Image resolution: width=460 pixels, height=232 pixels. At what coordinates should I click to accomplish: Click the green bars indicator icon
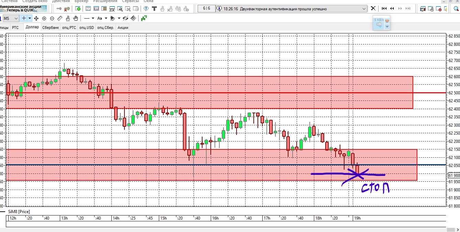coord(144,18)
